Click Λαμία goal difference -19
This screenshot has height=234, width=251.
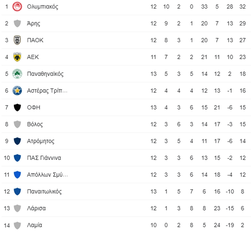230,225
